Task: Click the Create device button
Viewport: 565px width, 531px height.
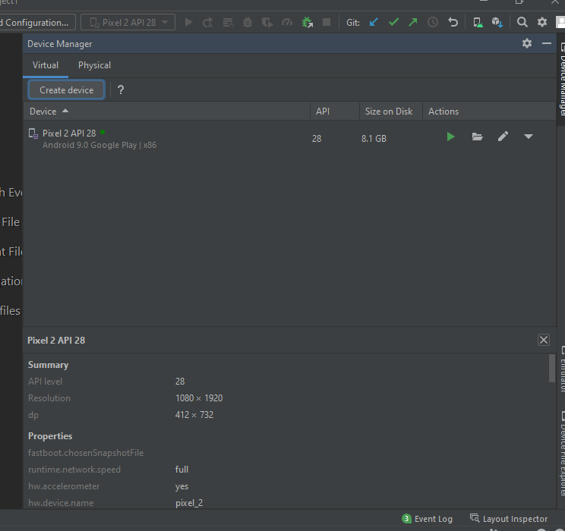Action: 67,90
